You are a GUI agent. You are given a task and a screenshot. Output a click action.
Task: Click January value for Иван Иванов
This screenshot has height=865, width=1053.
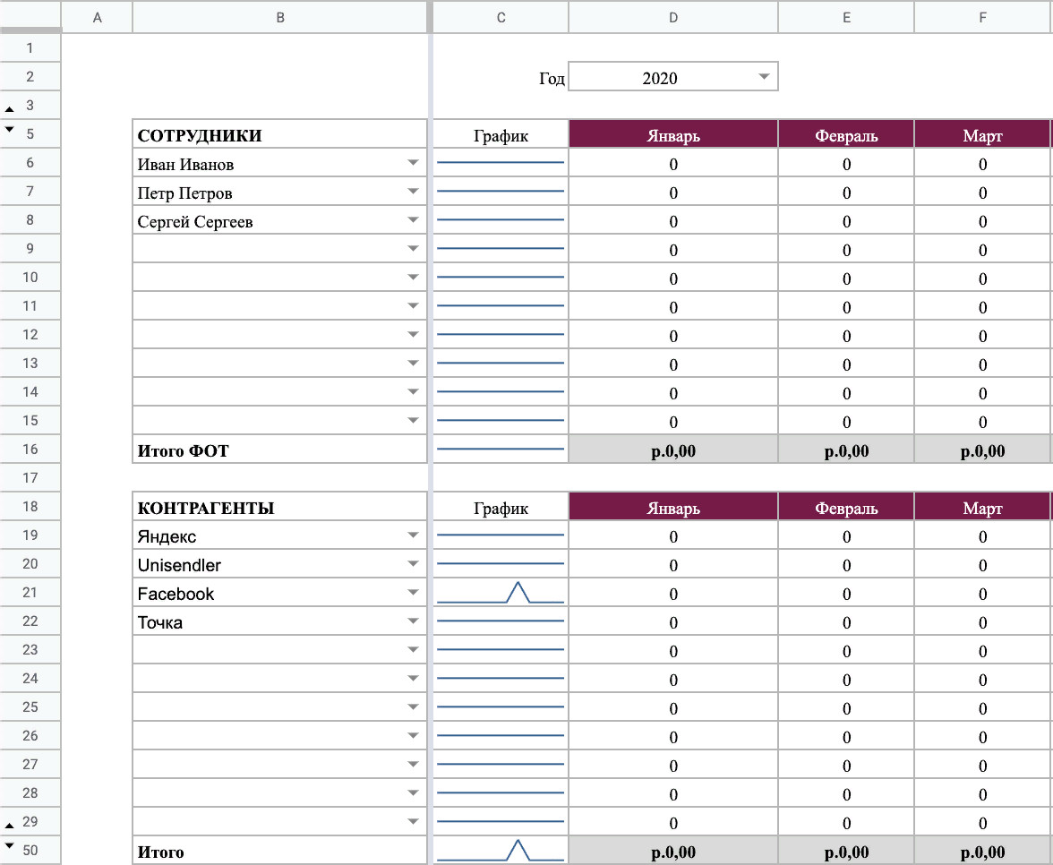(673, 163)
